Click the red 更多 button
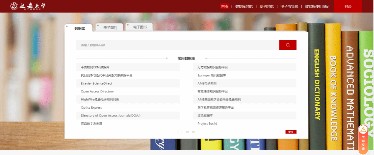 coord(291,132)
